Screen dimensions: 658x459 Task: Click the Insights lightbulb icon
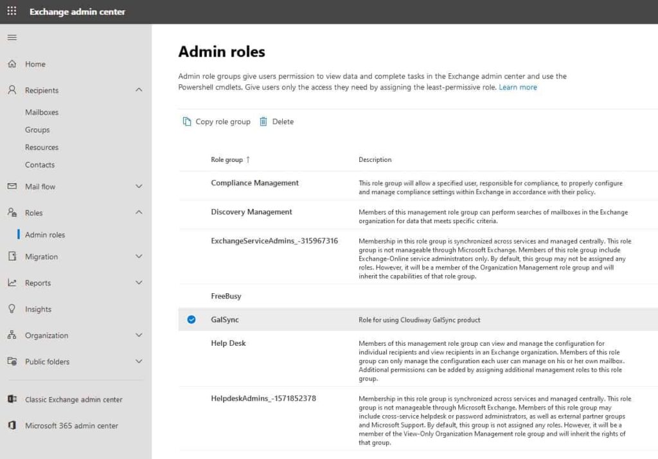tap(12, 309)
